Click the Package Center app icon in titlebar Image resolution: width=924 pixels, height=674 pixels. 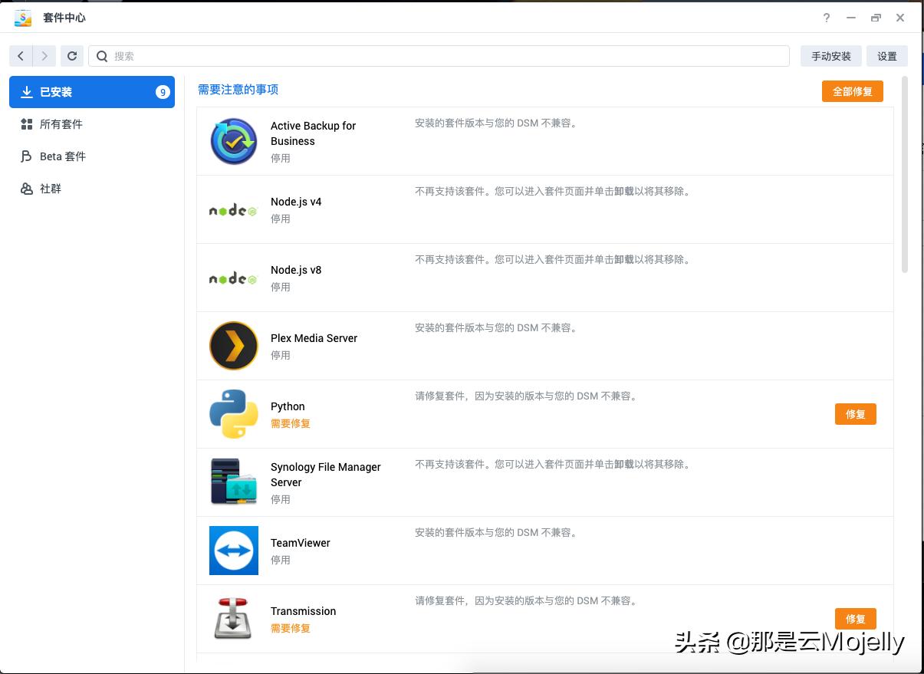[22, 17]
